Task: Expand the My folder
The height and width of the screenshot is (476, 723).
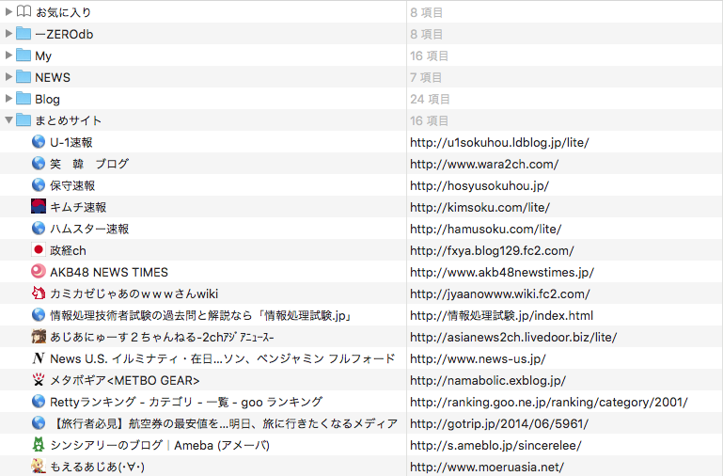Action: [x=8, y=56]
